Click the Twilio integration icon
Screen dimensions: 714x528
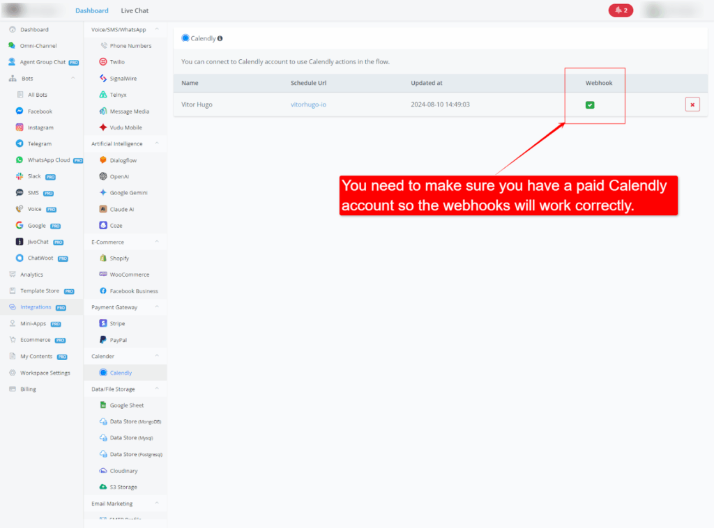point(103,62)
